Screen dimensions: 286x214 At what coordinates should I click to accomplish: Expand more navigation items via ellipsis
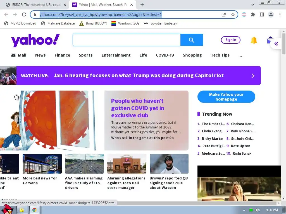tap(240, 56)
